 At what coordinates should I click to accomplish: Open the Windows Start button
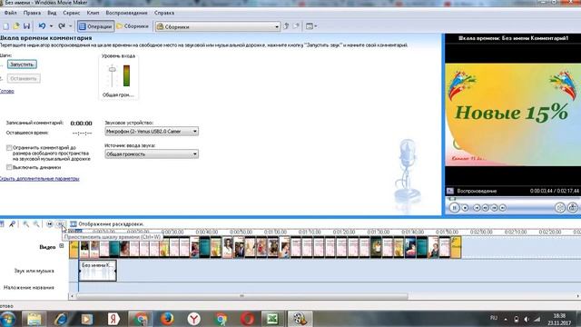(x=8, y=319)
